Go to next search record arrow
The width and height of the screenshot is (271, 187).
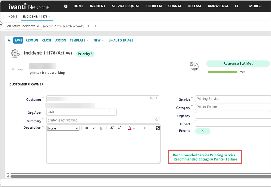(x=96, y=26)
